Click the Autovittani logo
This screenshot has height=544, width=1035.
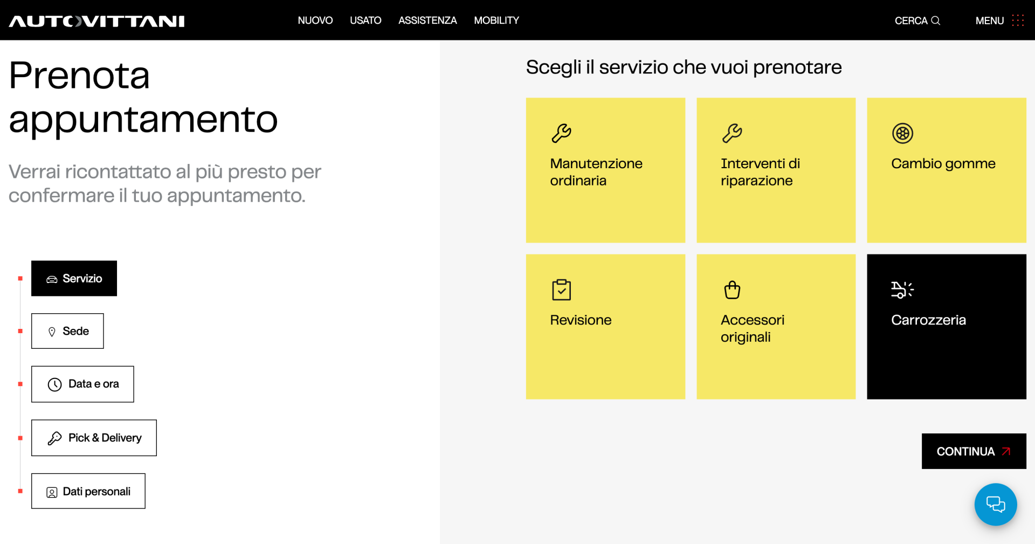pyautogui.click(x=96, y=21)
